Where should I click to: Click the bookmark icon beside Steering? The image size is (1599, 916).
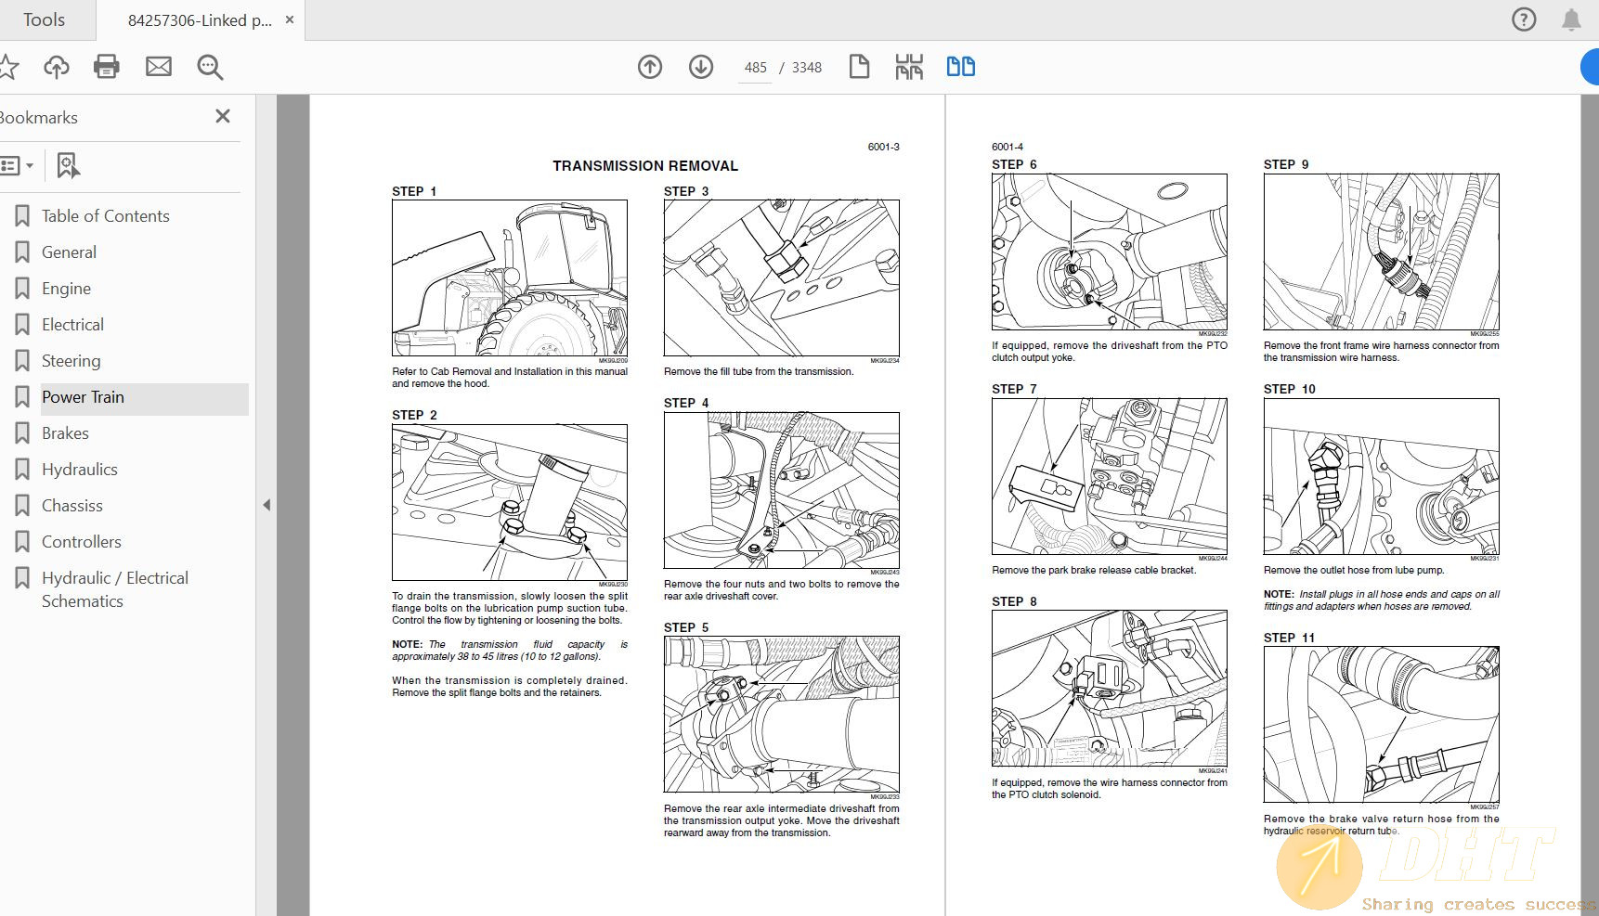pyautogui.click(x=22, y=361)
